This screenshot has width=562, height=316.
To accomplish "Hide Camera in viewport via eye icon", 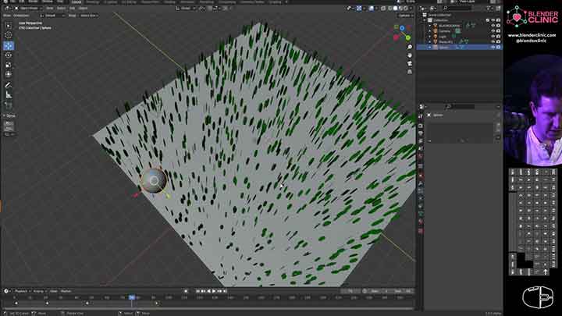I will pyautogui.click(x=493, y=31).
